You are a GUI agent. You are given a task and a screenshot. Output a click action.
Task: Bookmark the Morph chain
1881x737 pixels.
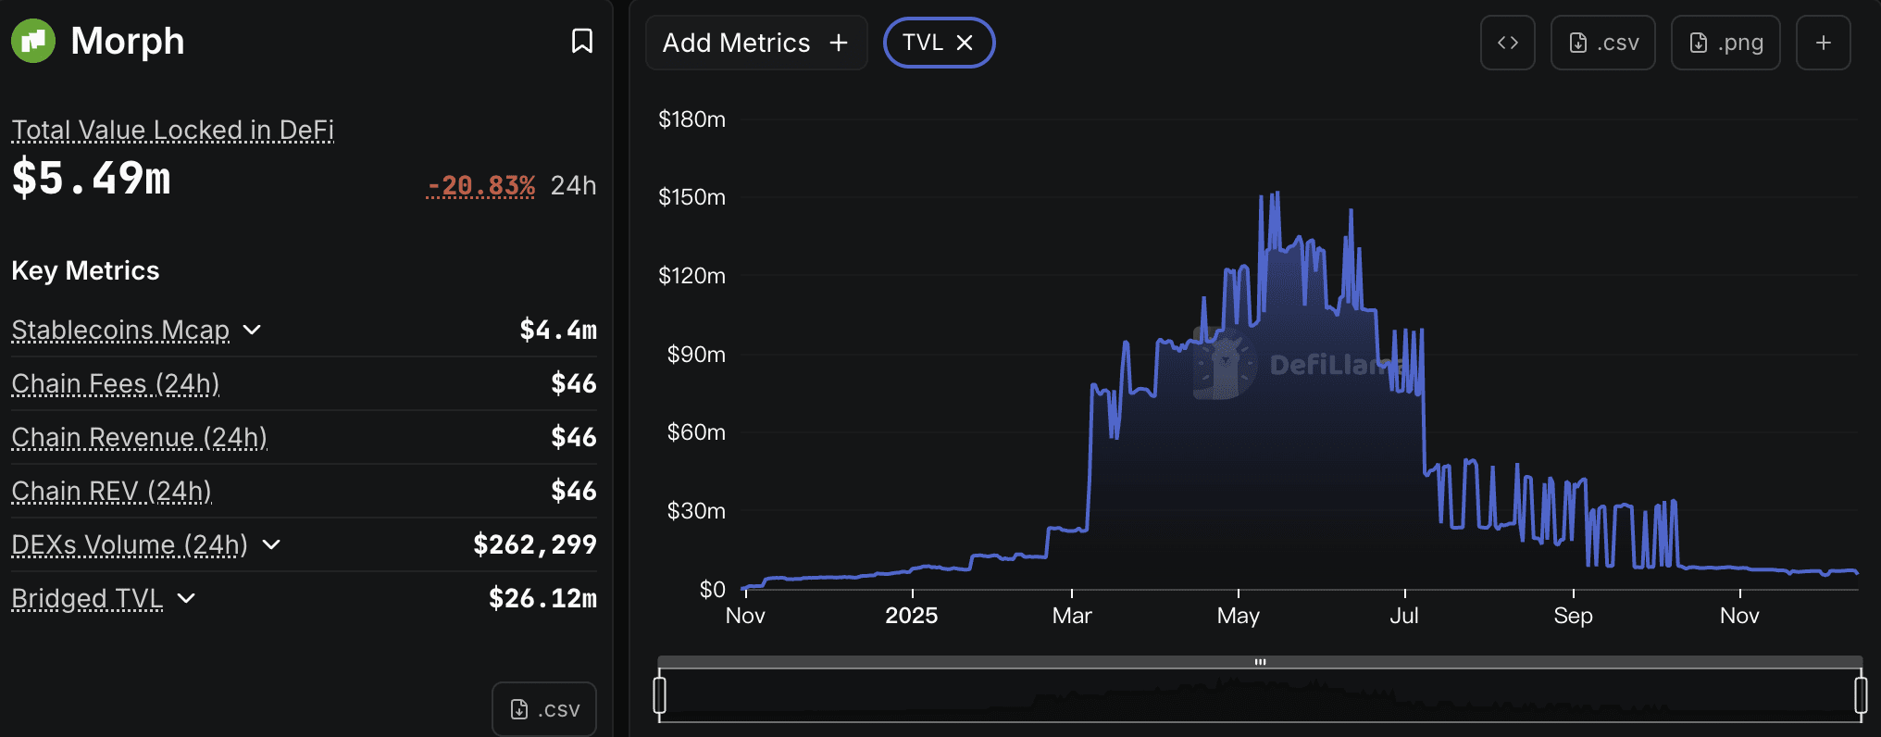tap(582, 41)
